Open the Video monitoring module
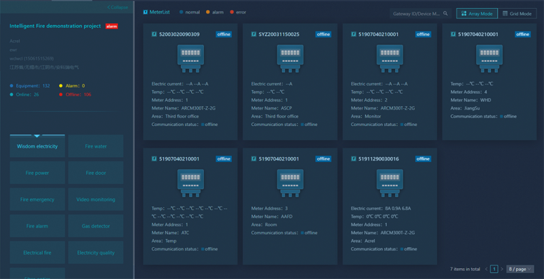Image resolution: width=544 pixels, height=279 pixels. tap(96, 199)
